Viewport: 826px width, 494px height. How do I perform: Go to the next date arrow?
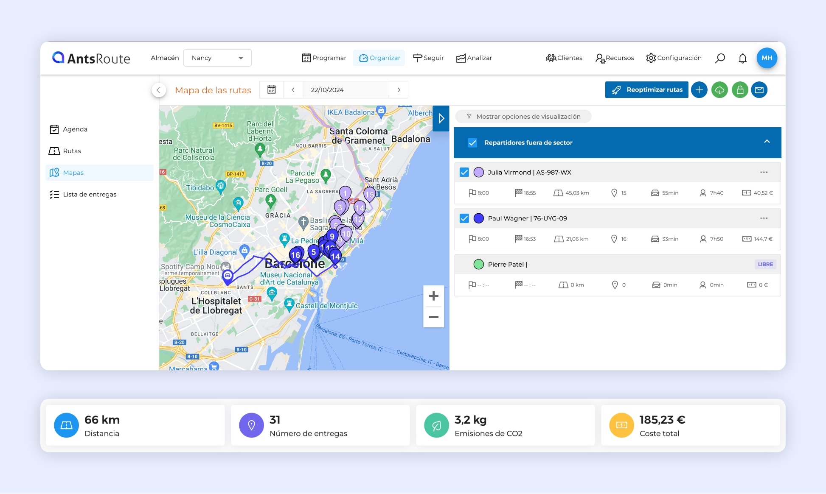click(399, 90)
